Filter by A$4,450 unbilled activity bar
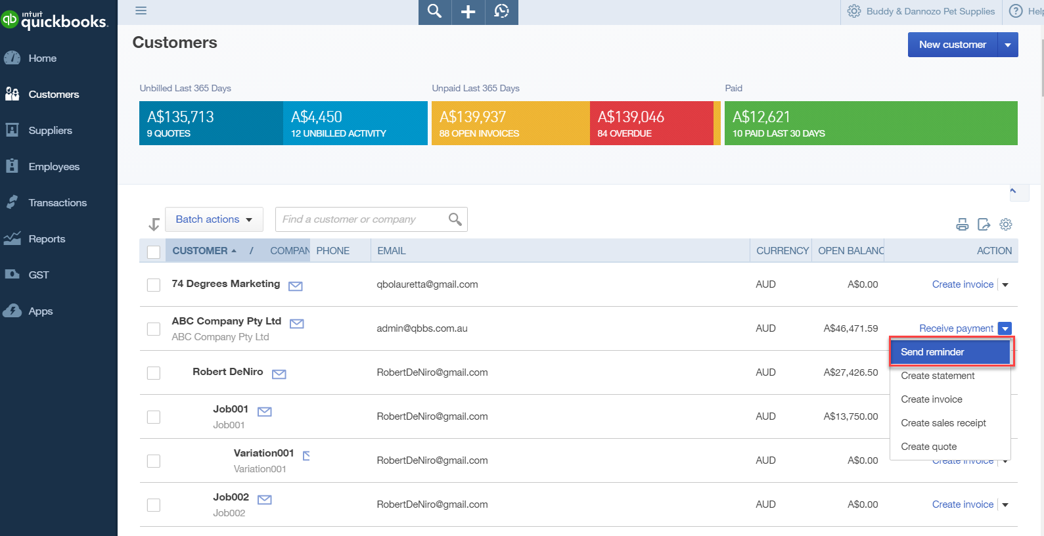 (x=355, y=123)
